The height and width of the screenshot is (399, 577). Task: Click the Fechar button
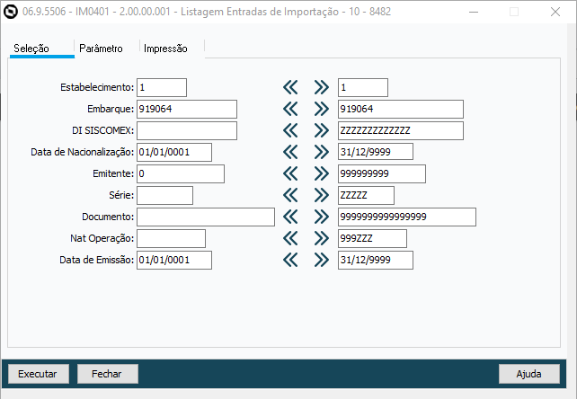[108, 373]
